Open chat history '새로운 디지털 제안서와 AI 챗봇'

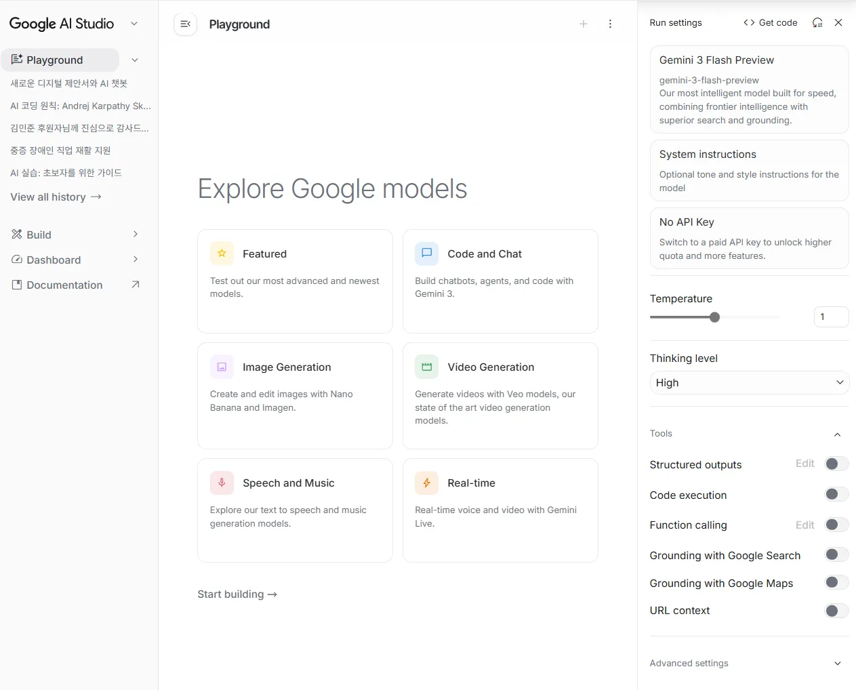pyautogui.click(x=69, y=83)
